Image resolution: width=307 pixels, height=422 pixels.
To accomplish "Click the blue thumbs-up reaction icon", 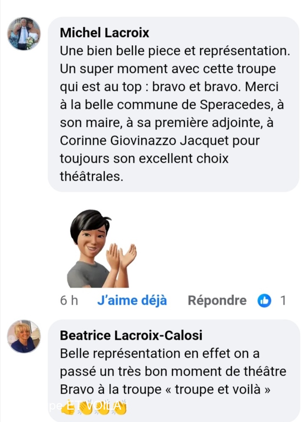I will [x=264, y=301].
